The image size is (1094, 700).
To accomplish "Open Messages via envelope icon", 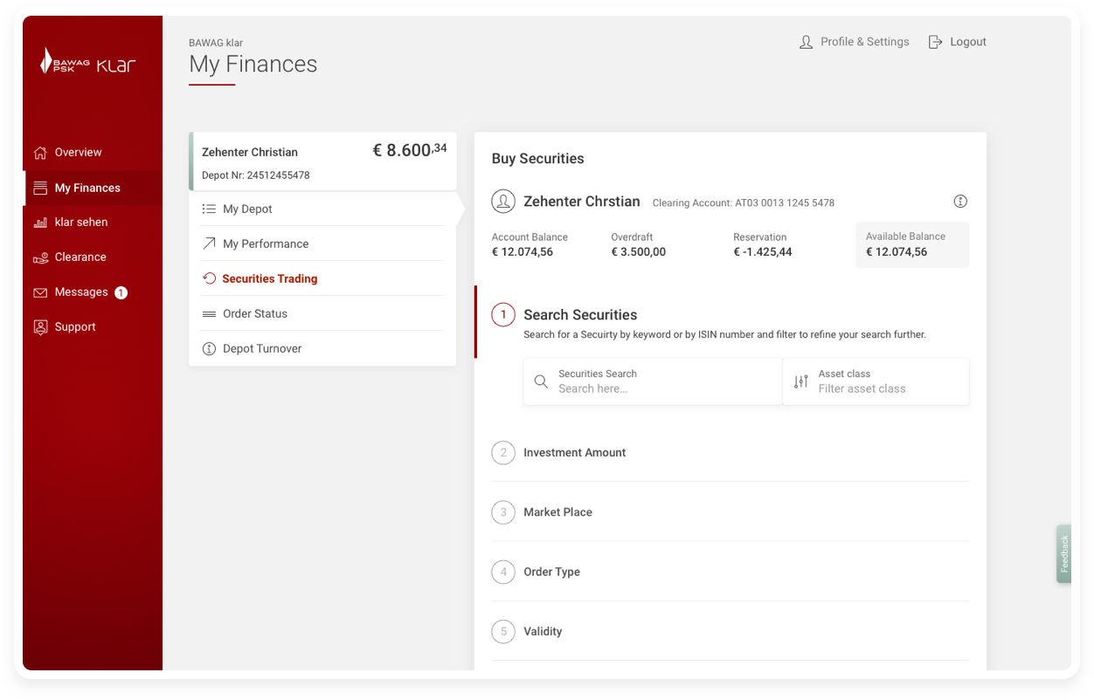I will tap(40, 292).
